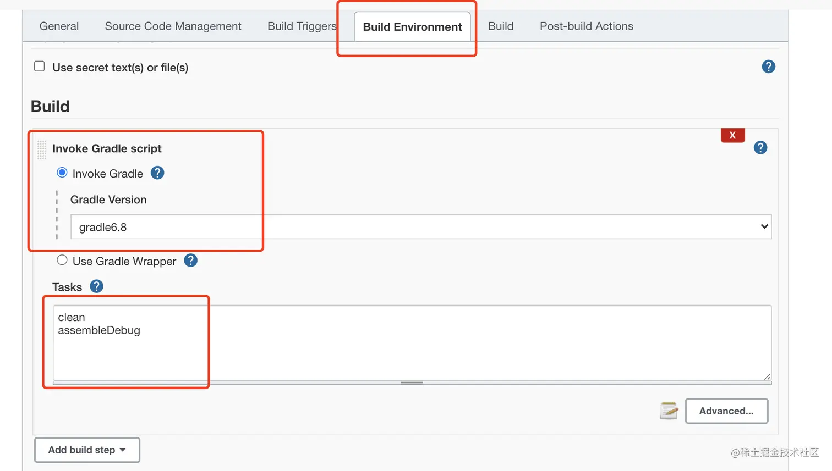Open the Build Triggers tab
The width and height of the screenshot is (832, 471).
point(302,26)
